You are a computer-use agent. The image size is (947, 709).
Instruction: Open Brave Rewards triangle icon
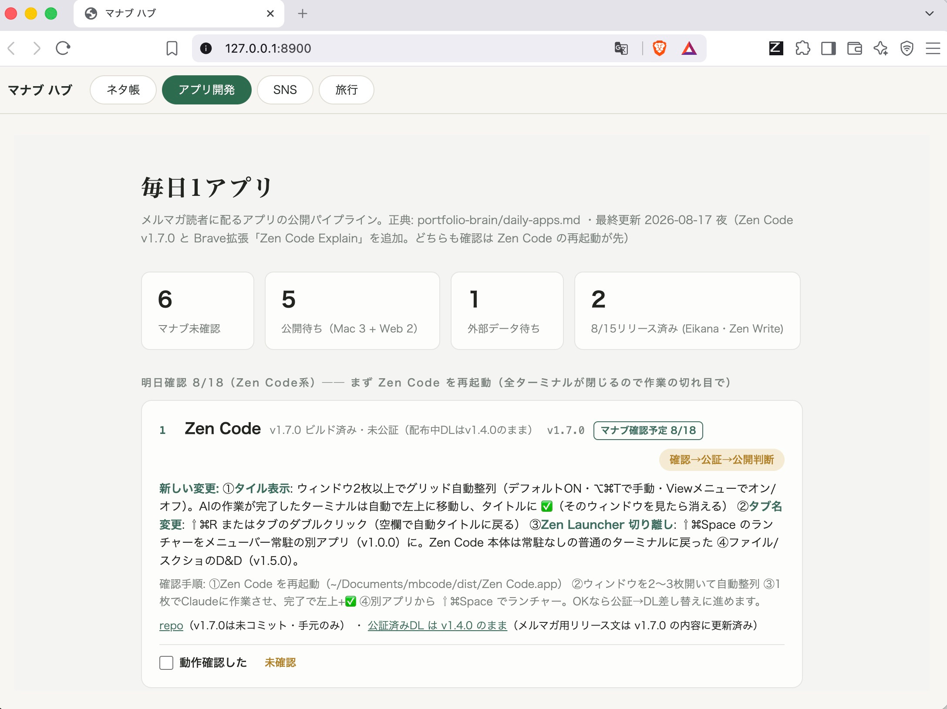689,48
